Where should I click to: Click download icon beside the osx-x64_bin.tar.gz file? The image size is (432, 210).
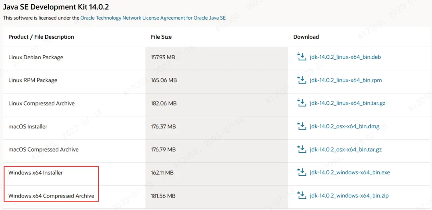(302, 150)
